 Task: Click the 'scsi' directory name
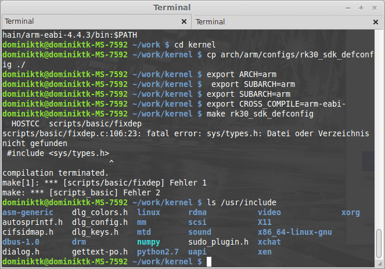click(x=197, y=223)
